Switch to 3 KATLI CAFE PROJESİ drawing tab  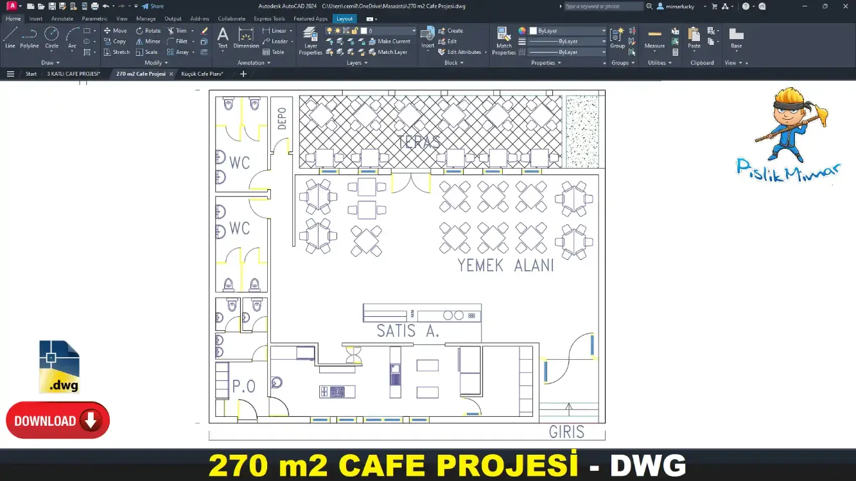(x=73, y=74)
